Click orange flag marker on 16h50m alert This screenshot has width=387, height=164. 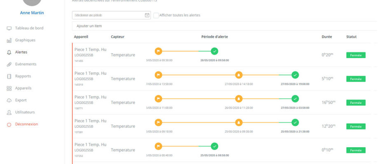click(159, 98)
